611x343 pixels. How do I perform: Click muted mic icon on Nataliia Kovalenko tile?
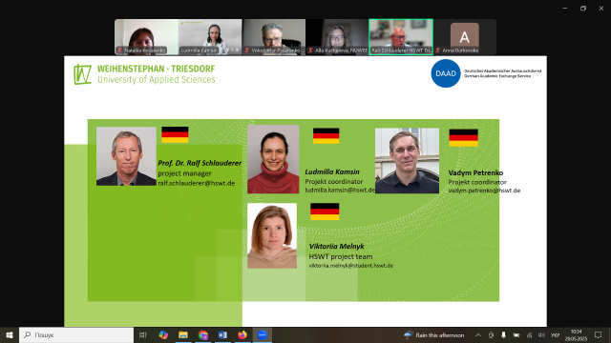[120, 50]
